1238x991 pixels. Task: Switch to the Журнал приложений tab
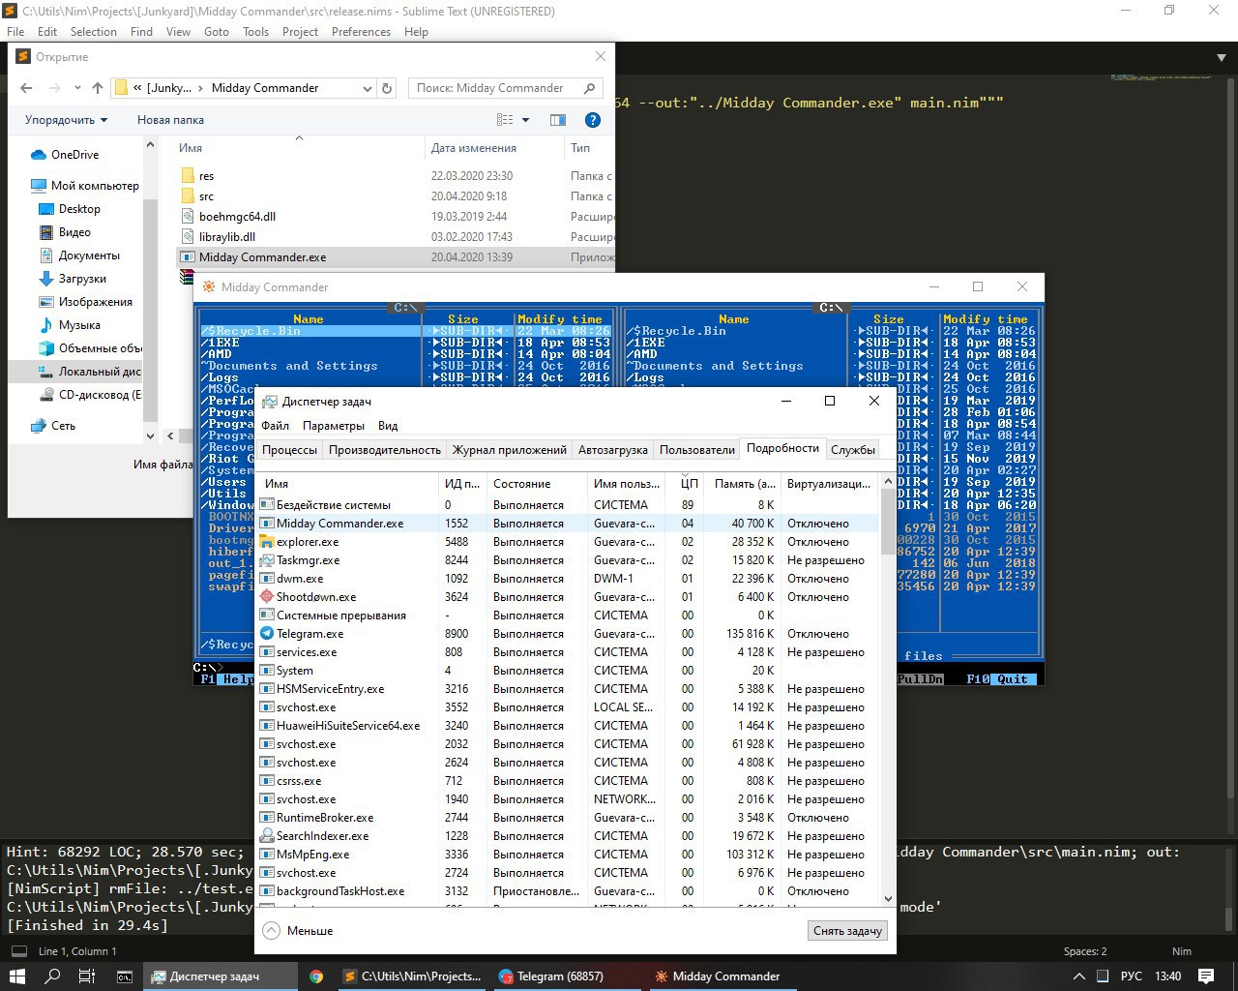click(x=509, y=450)
